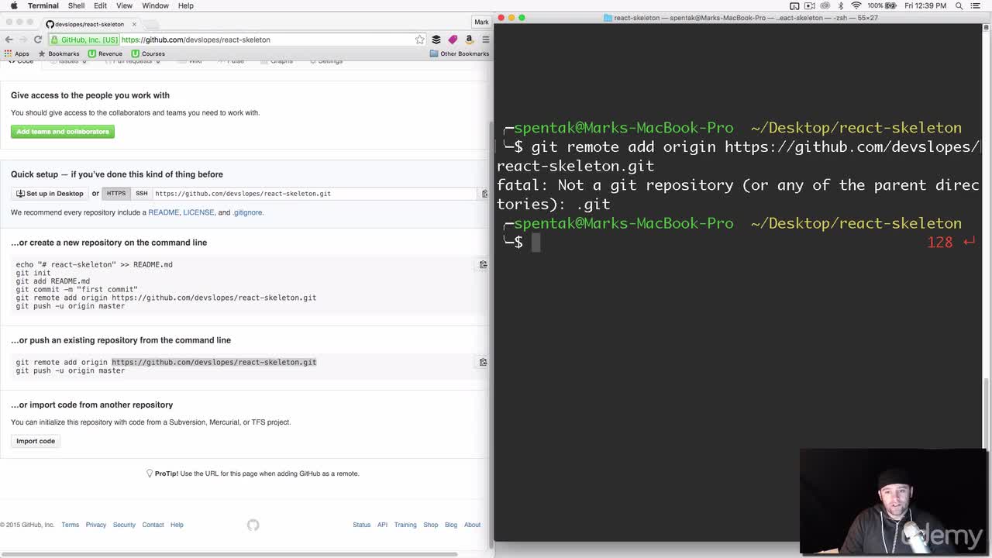Open the Blog footer link
Screen dimensions: 992x558
click(451, 525)
